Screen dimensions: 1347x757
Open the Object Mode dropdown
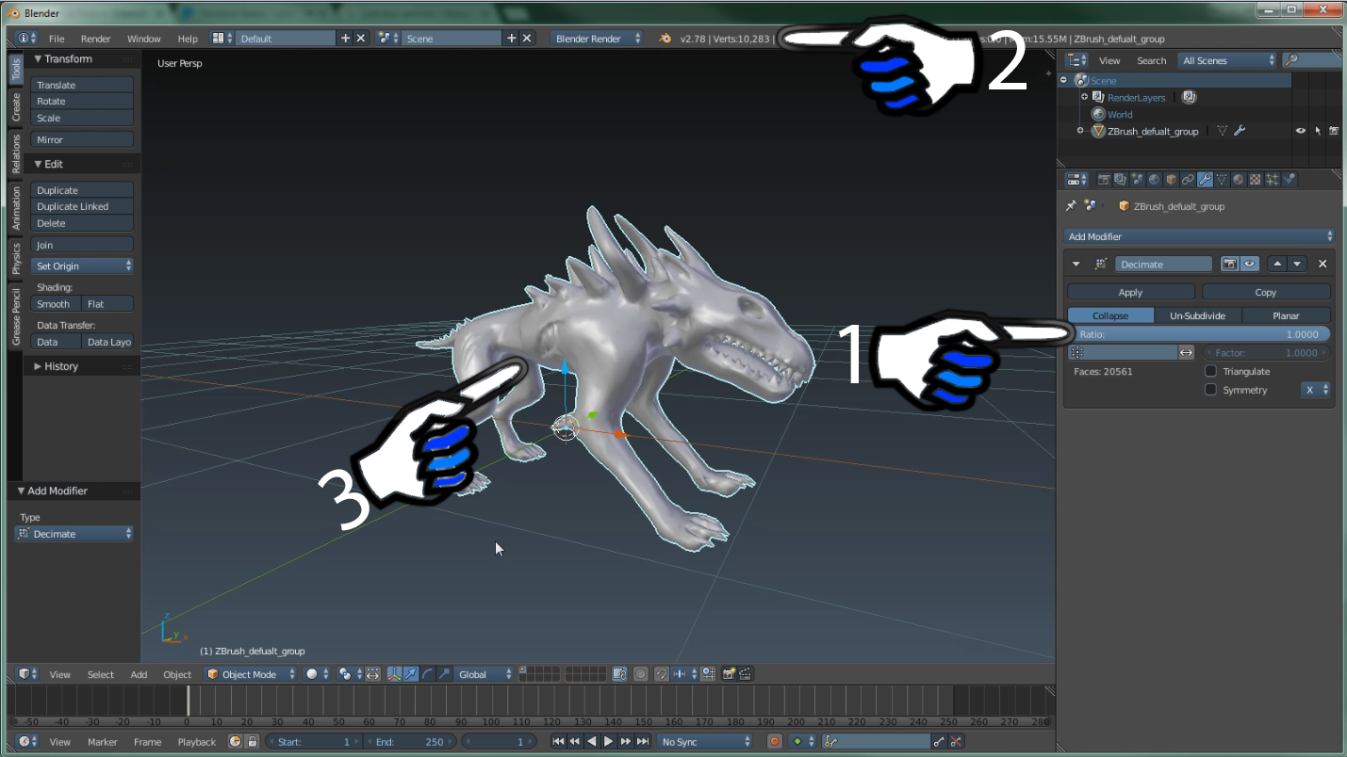pyautogui.click(x=251, y=674)
